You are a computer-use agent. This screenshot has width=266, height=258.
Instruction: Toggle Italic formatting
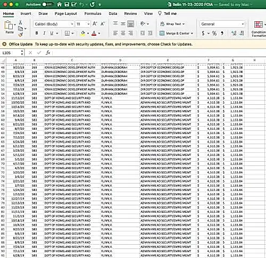[44, 33]
